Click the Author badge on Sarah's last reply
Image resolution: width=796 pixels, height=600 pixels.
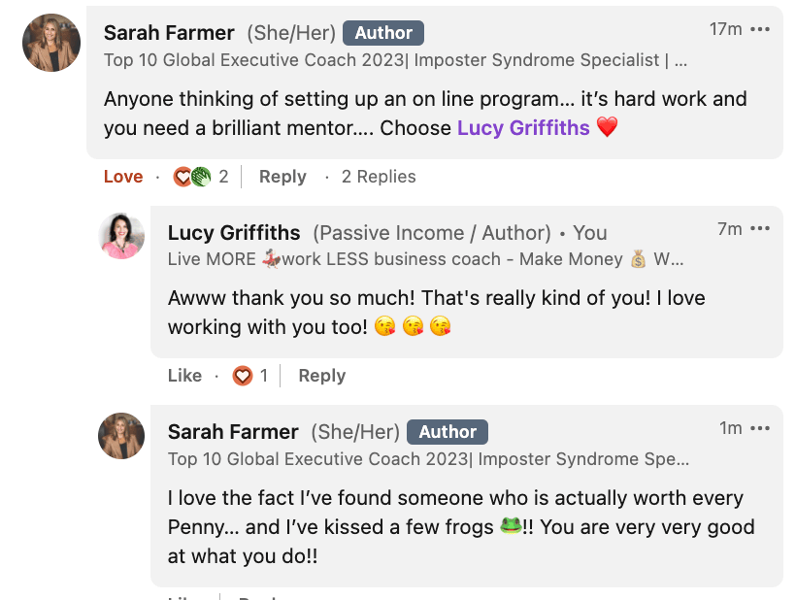pyautogui.click(x=448, y=432)
